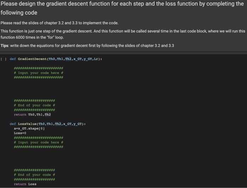
Task: Click the line 'Please read the slides of chapter 3.2 and 3.3'
Action: (60, 23)
